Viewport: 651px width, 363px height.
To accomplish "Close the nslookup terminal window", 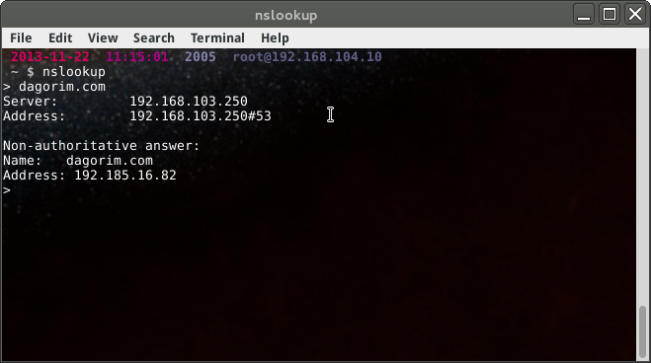I will point(635,15).
